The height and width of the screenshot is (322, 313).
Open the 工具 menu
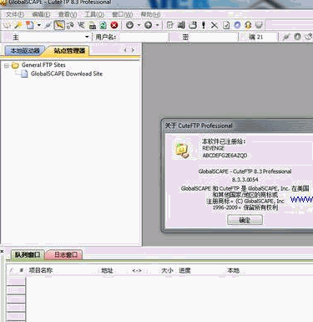94,14
